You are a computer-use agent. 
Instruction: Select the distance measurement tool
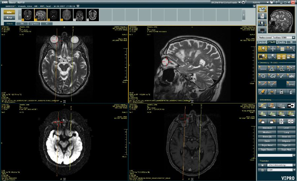coord(263,69)
